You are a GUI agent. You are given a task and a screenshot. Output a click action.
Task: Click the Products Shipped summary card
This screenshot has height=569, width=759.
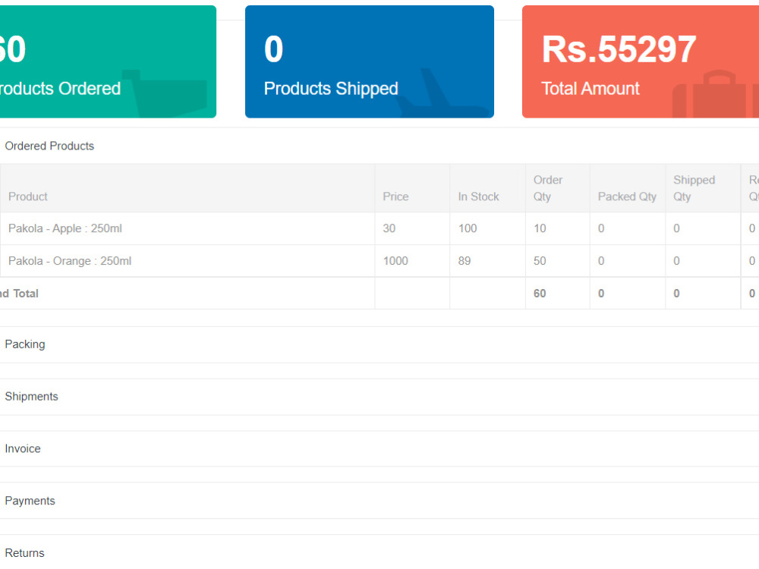(370, 61)
